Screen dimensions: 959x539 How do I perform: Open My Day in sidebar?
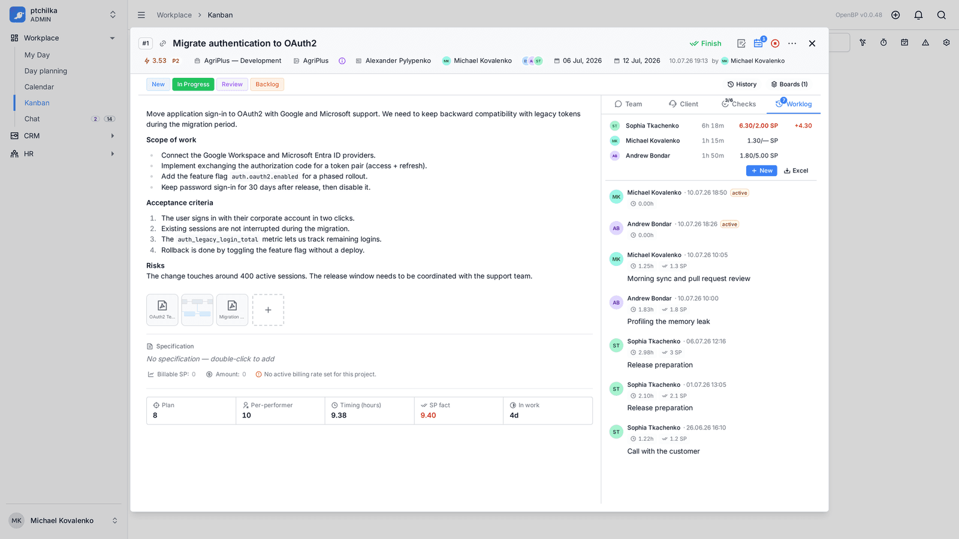(x=37, y=55)
